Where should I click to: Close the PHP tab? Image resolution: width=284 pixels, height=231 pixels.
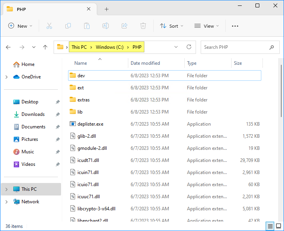(x=88, y=9)
